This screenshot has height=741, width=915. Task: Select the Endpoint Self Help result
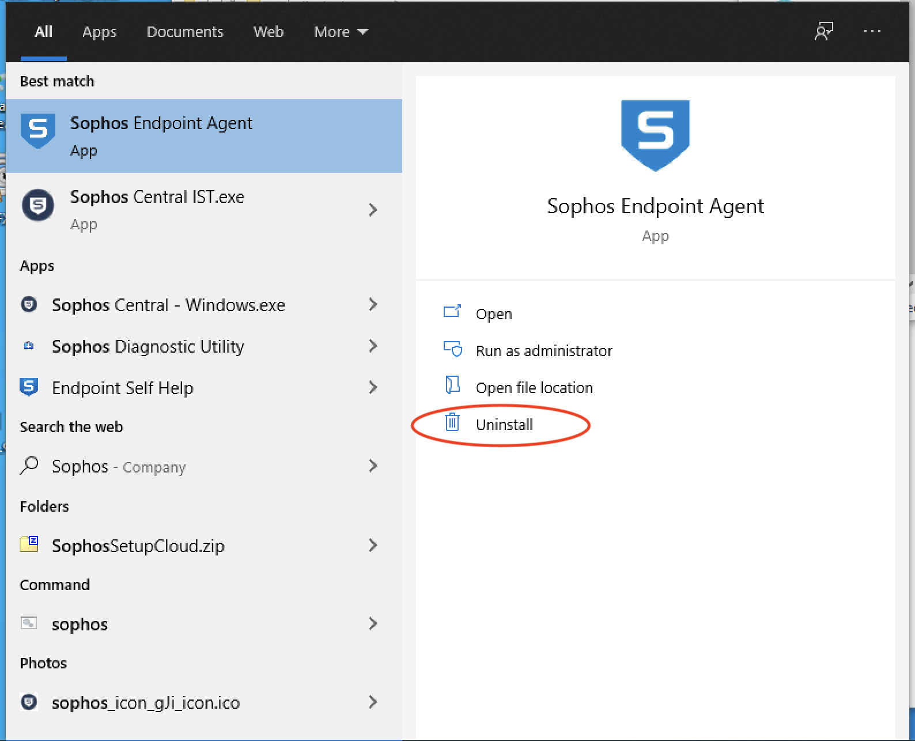[x=204, y=387]
